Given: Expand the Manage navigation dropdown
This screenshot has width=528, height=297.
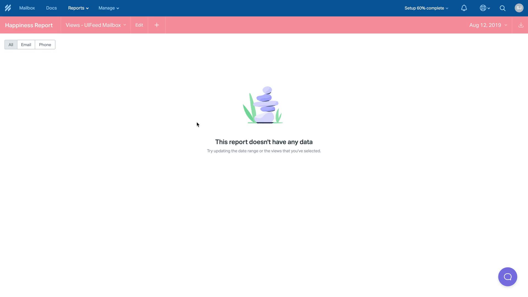Looking at the screenshot, I should click(x=108, y=8).
